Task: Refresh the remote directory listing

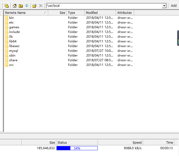Action: pos(27,5)
